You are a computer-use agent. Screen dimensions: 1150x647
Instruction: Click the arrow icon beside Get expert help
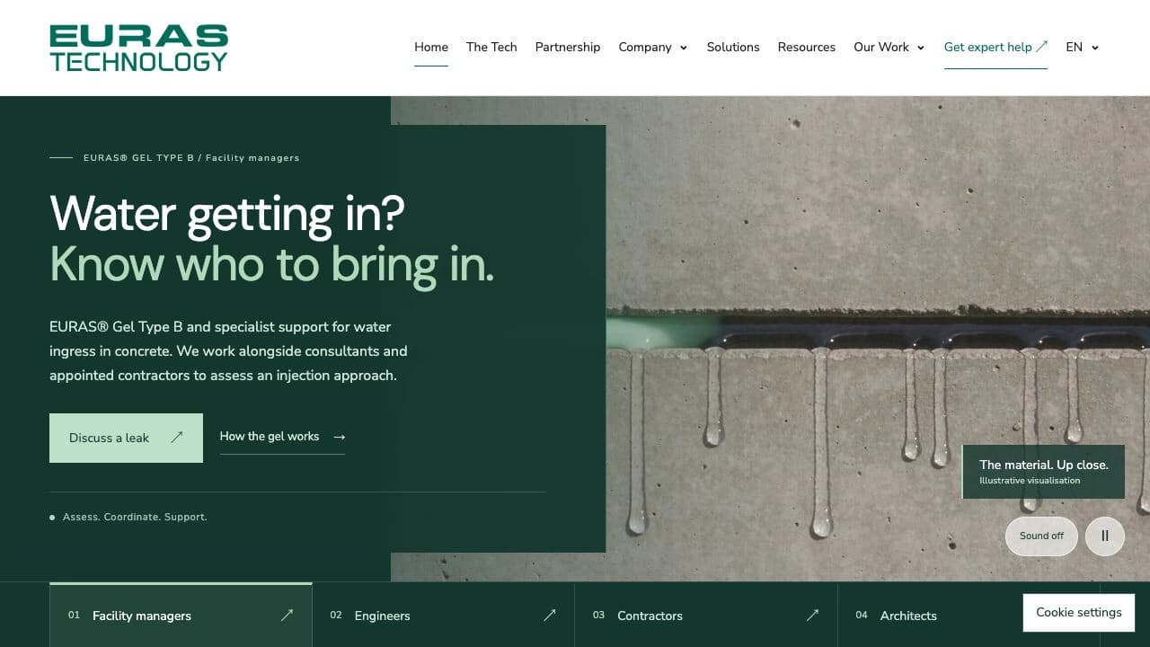[1042, 47]
